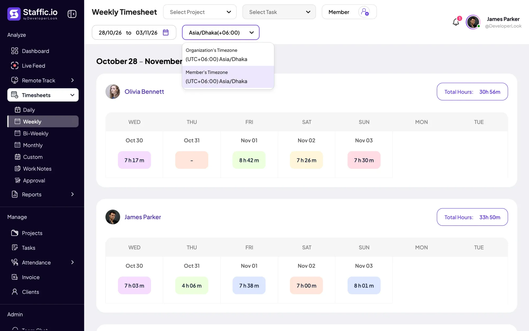Click the Member filter button

coord(349,12)
